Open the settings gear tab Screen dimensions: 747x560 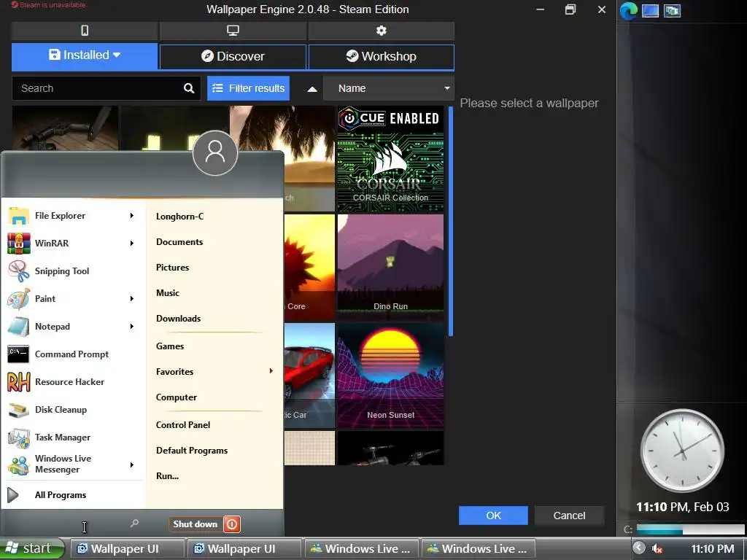pyautogui.click(x=381, y=31)
